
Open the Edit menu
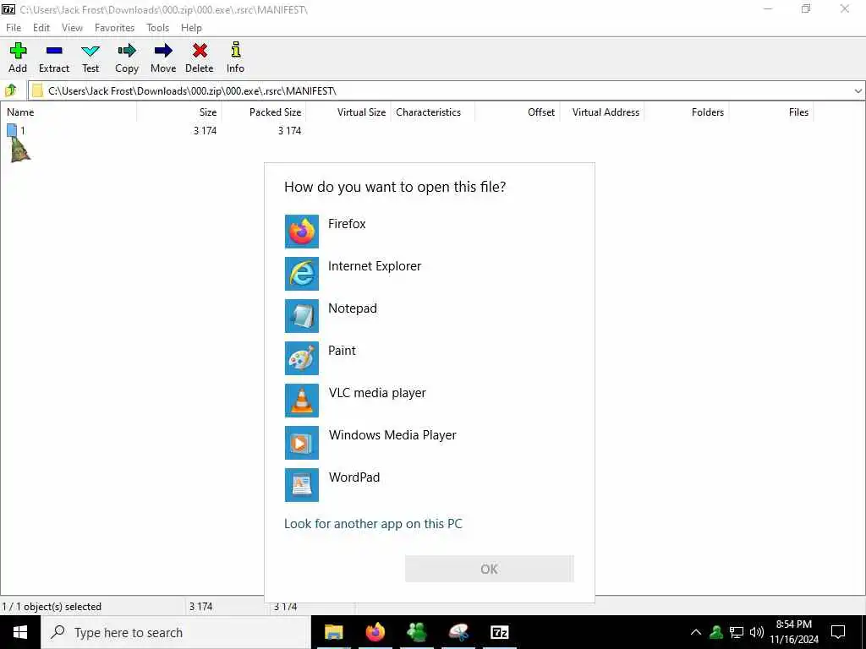[41, 28]
